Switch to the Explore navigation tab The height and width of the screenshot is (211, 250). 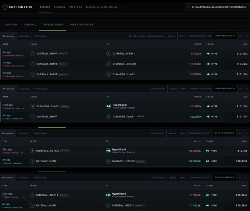pos(45,7)
